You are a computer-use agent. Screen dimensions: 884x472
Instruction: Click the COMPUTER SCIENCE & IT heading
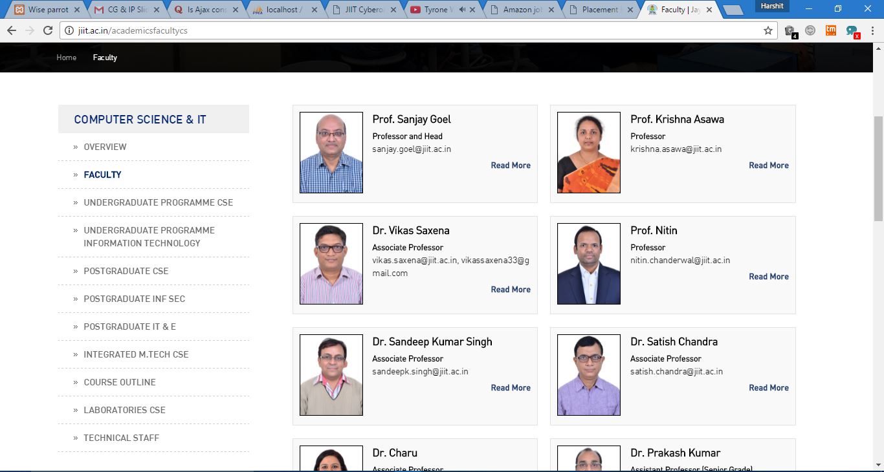coord(140,120)
